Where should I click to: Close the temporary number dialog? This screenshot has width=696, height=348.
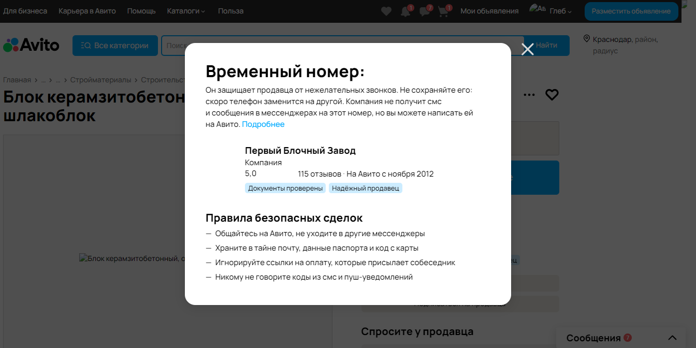pyautogui.click(x=527, y=49)
